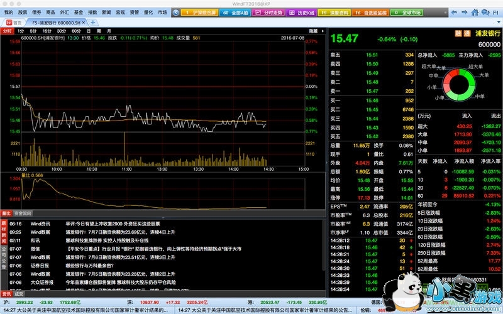Click the fund flow donut chart
This screenshot has width=503, height=314.
coord(459,85)
